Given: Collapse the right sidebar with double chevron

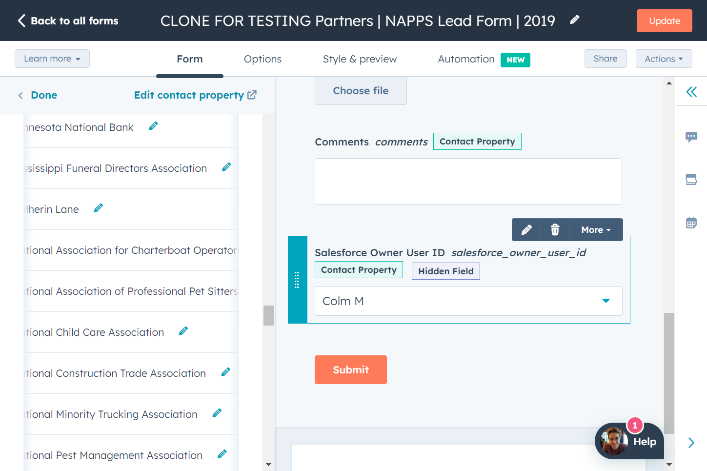Looking at the screenshot, I should point(691,92).
